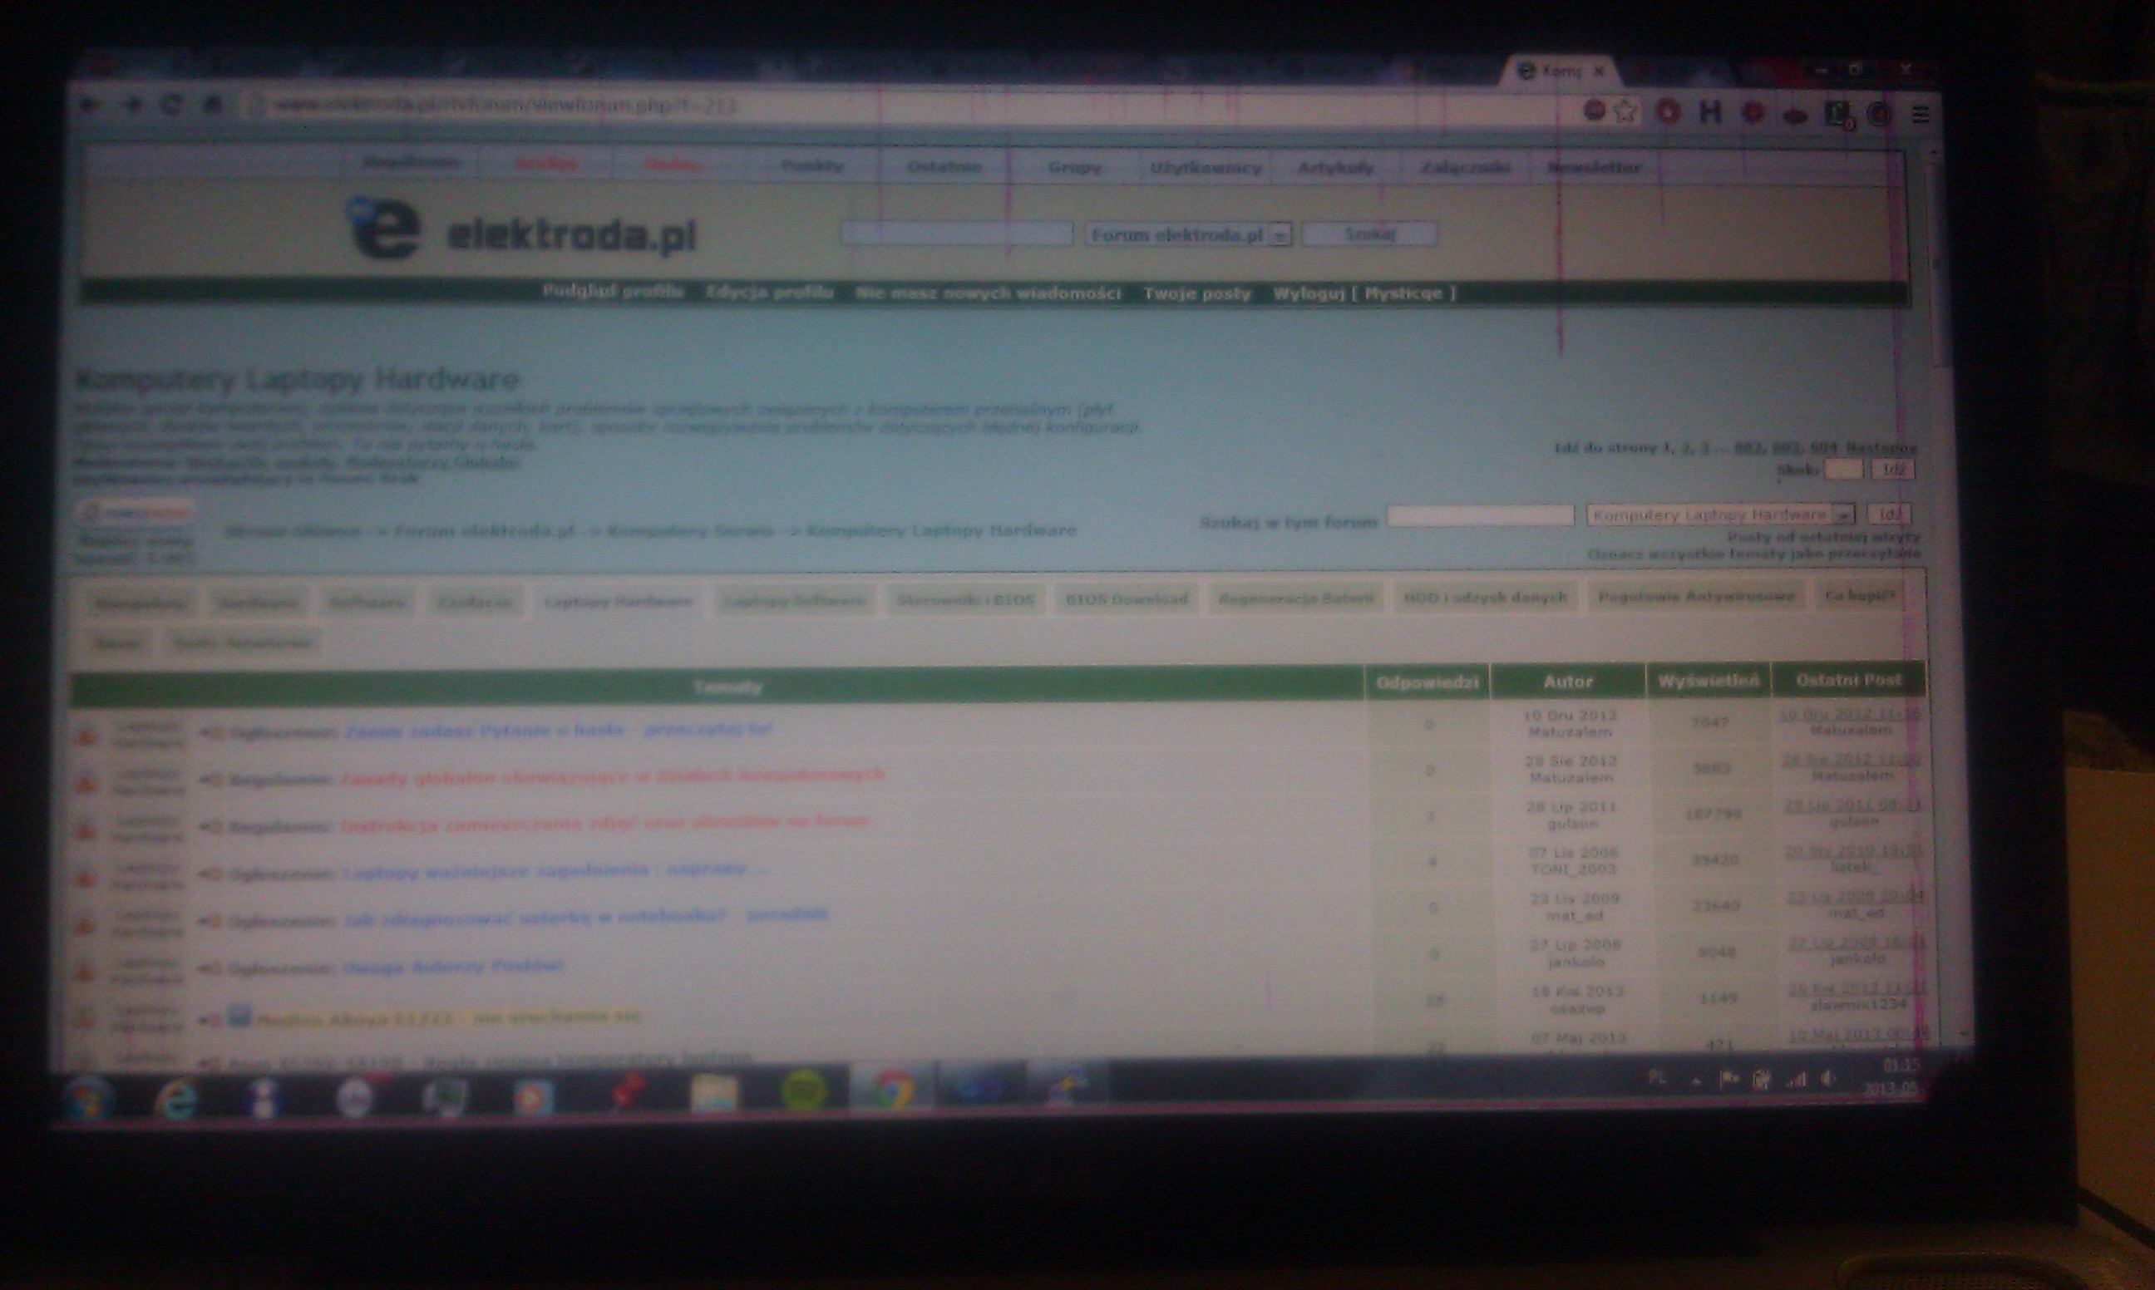Click the network signal tray icon
This screenshot has width=2155, height=1290.
[x=1795, y=1080]
